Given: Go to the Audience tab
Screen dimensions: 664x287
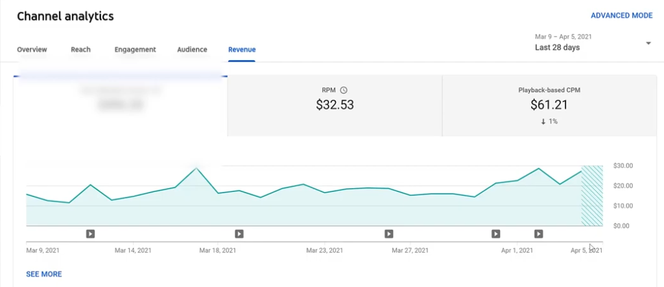Looking at the screenshot, I should tap(192, 49).
